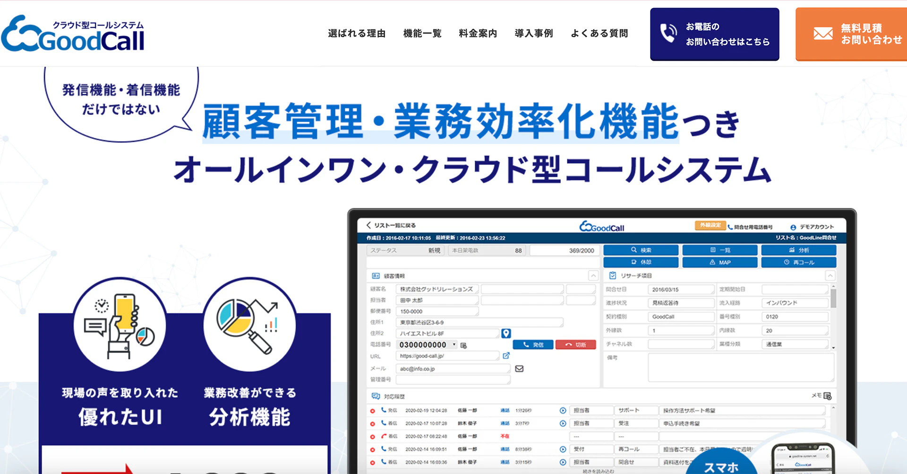The image size is (907, 474).
Task: Click 申込手続き希望 in the history list
Action: click(x=681, y=424)
